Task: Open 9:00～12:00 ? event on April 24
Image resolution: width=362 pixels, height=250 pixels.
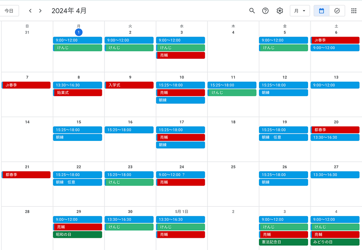Action: [x=181, y=175]
